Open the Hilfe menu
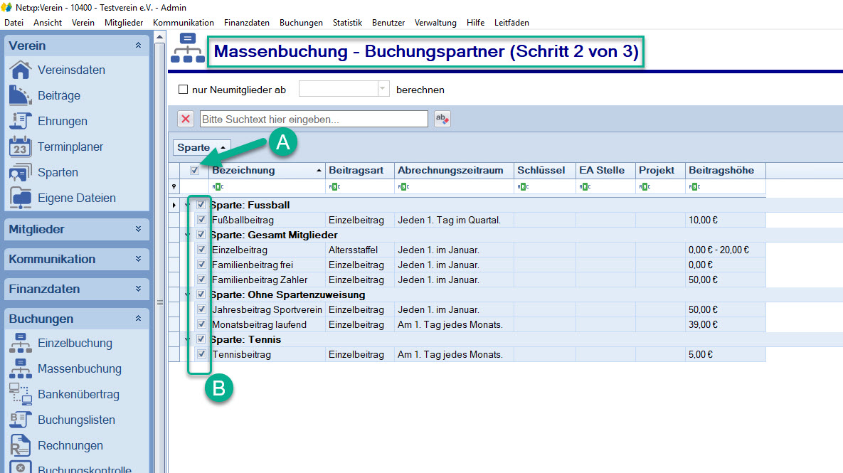This screenshot has height=473, width=843. click(x=475, y=23)
